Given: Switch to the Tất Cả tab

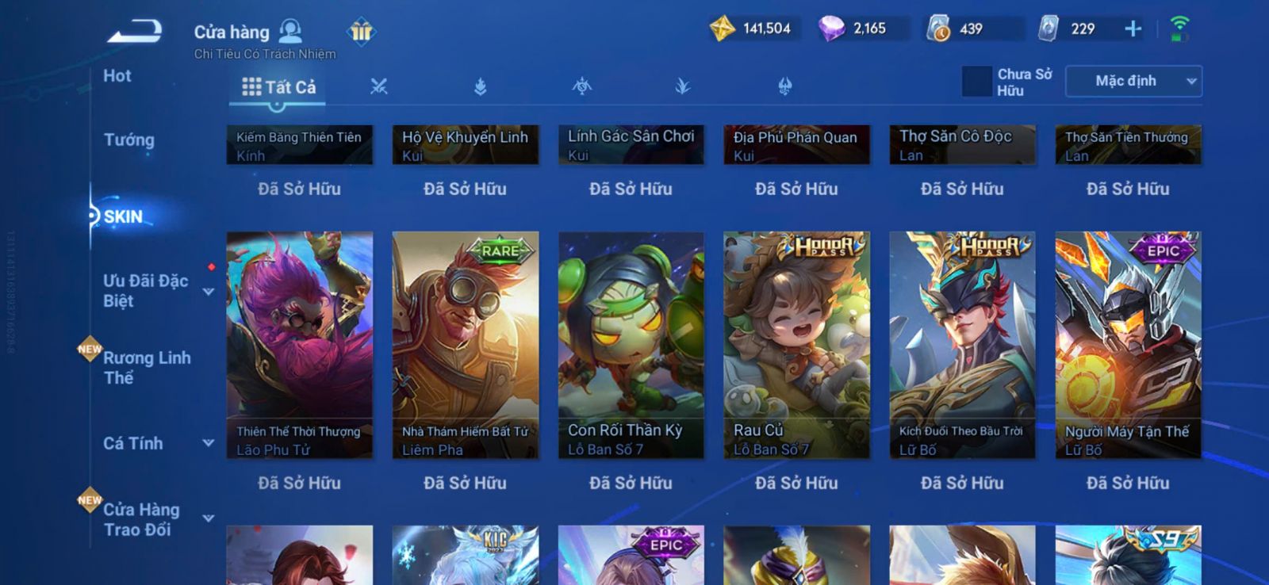Looking at the screenshot, I should click(x=278, y=87).
